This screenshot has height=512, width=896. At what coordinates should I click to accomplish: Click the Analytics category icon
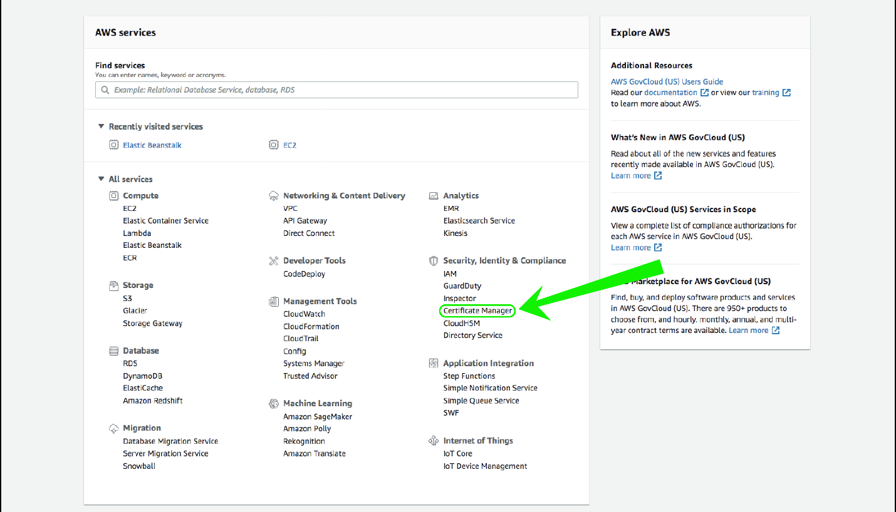click(434, 196)
